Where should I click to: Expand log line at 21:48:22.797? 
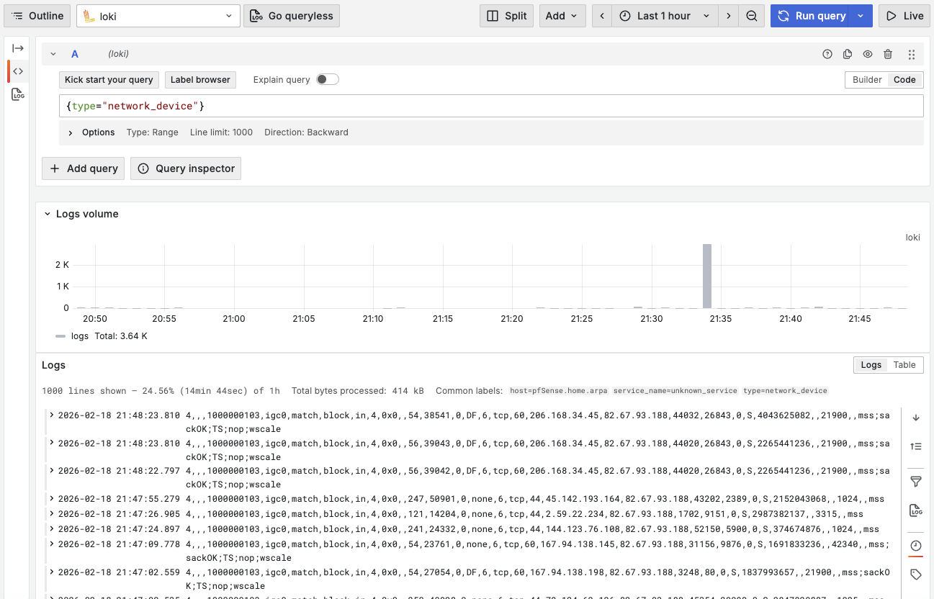coord(52,470)
